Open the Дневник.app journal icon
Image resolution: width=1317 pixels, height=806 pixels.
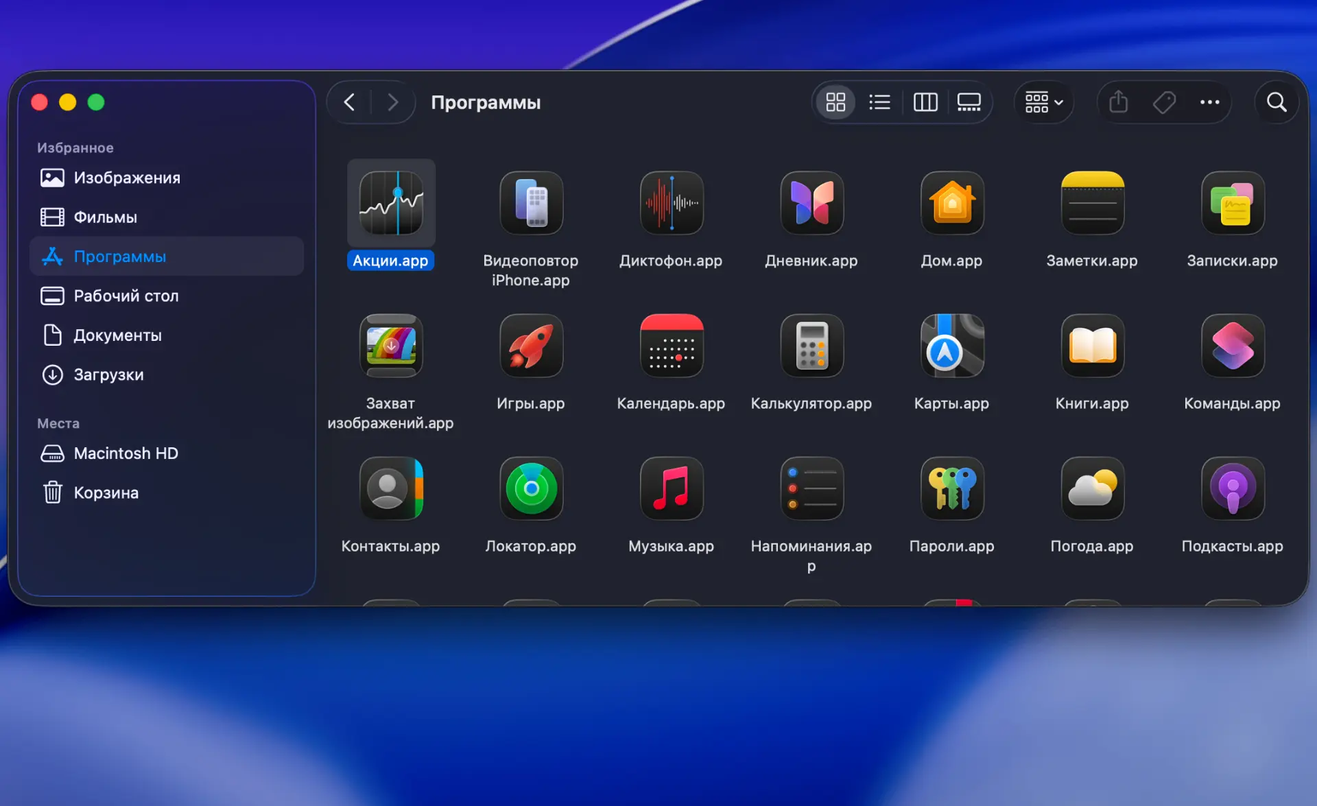[x=811, y=203]
